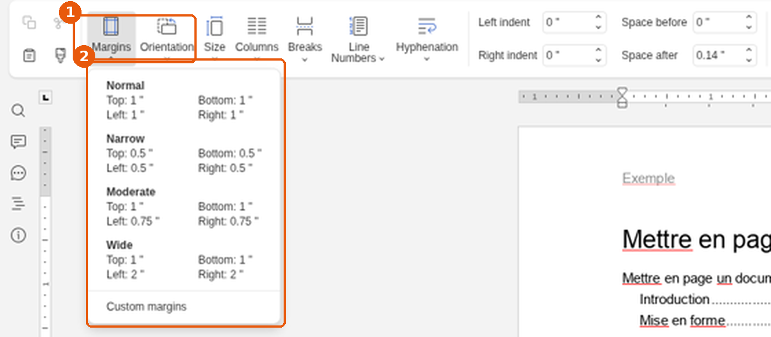
Task: Expand the Hyphenation dropdown chevron
Action: click(427, 59)
